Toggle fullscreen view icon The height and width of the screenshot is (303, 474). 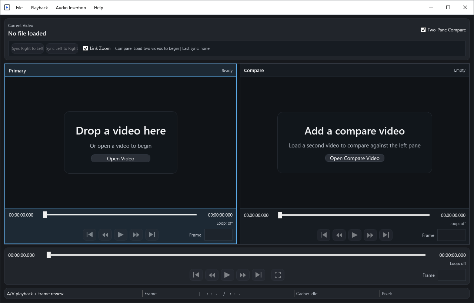278,275
